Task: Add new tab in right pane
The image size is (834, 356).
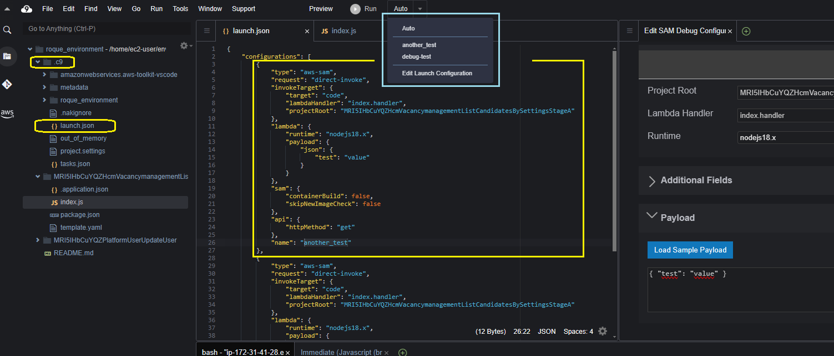Action: click(746, 31)
